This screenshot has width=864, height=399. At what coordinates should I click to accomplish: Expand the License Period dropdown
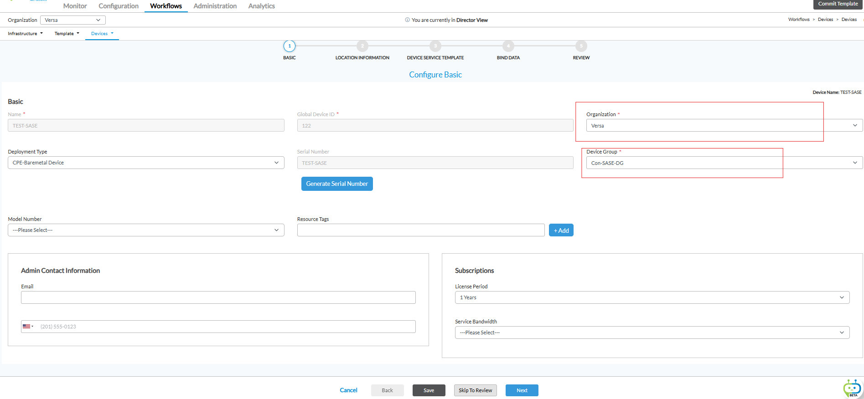click(x=652, y=297)
